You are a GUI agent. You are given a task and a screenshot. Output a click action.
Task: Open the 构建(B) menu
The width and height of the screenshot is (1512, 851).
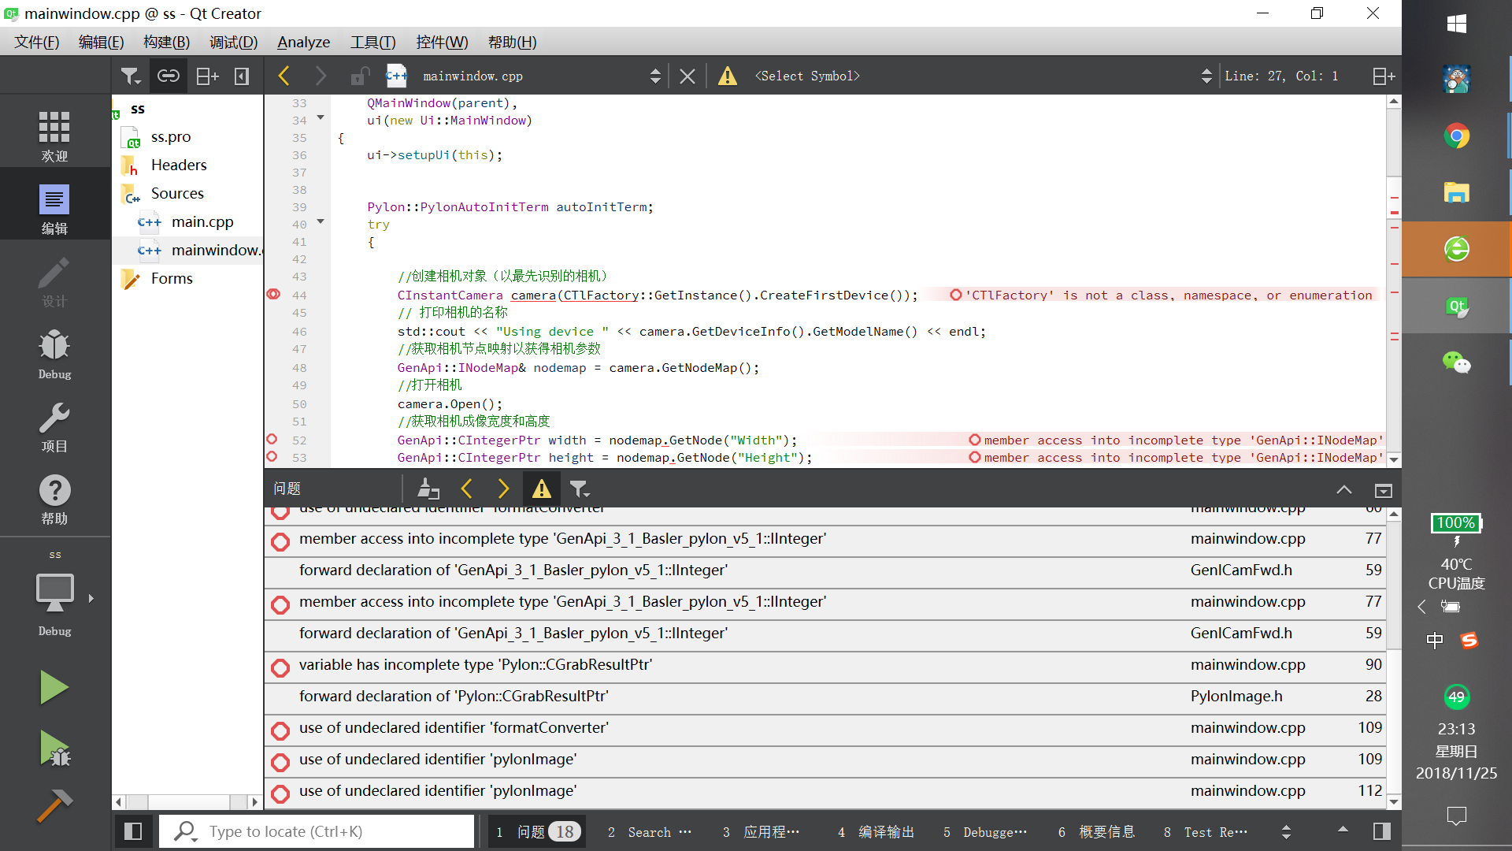coord(166,42)
